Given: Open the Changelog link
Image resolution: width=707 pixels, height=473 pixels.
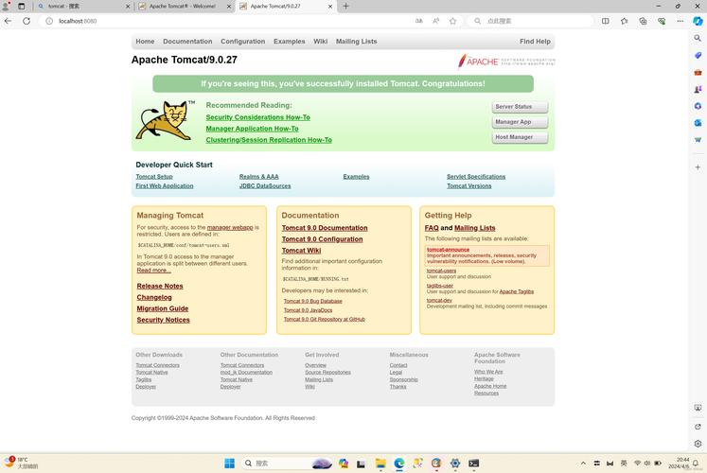Looking at the screenshot, I should pos(154,297).
